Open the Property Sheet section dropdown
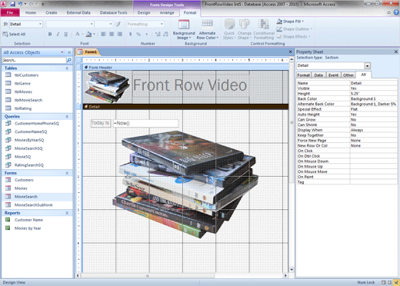400x286 pixels. coord(367,66)
